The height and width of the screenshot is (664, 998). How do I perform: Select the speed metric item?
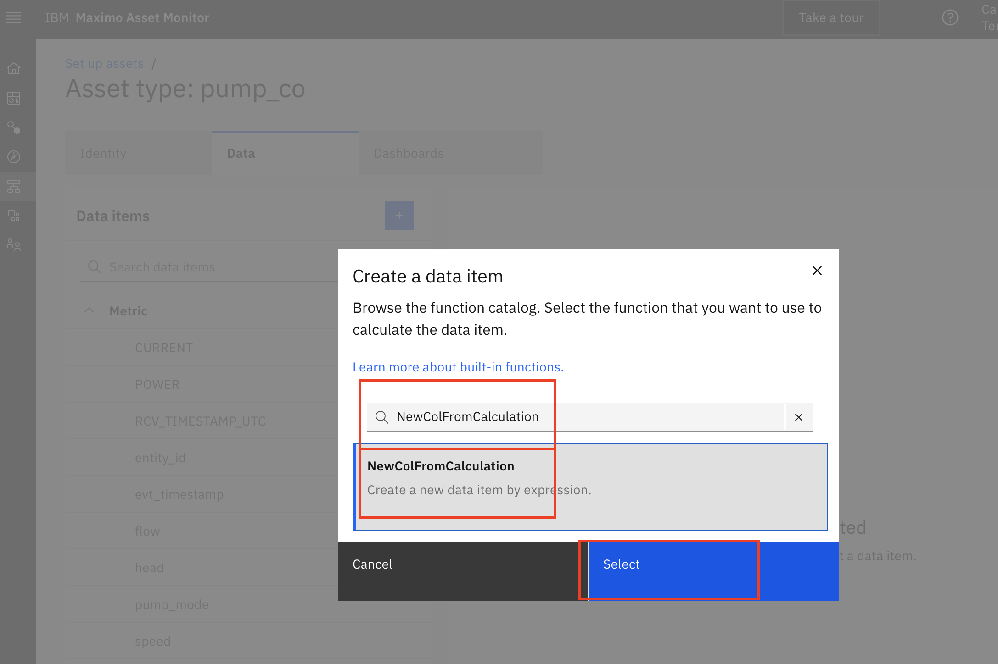point(153,641)
